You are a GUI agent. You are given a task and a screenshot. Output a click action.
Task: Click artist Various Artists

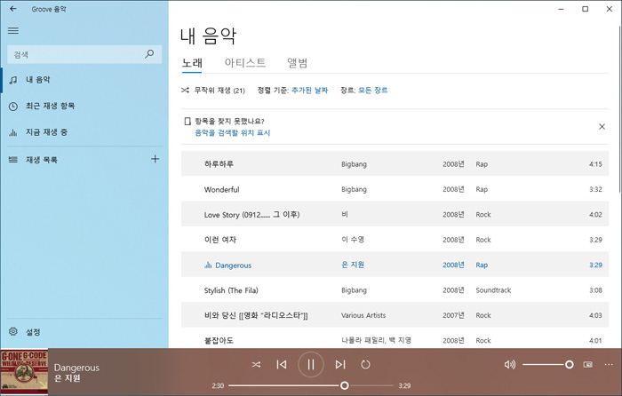tap(363, 315)
